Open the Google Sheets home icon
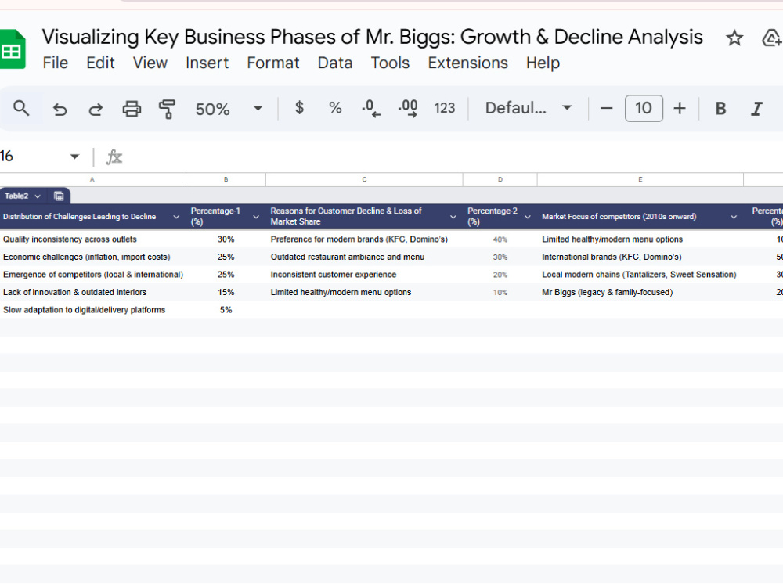The image size is (783, 587). tap(12, 49)
